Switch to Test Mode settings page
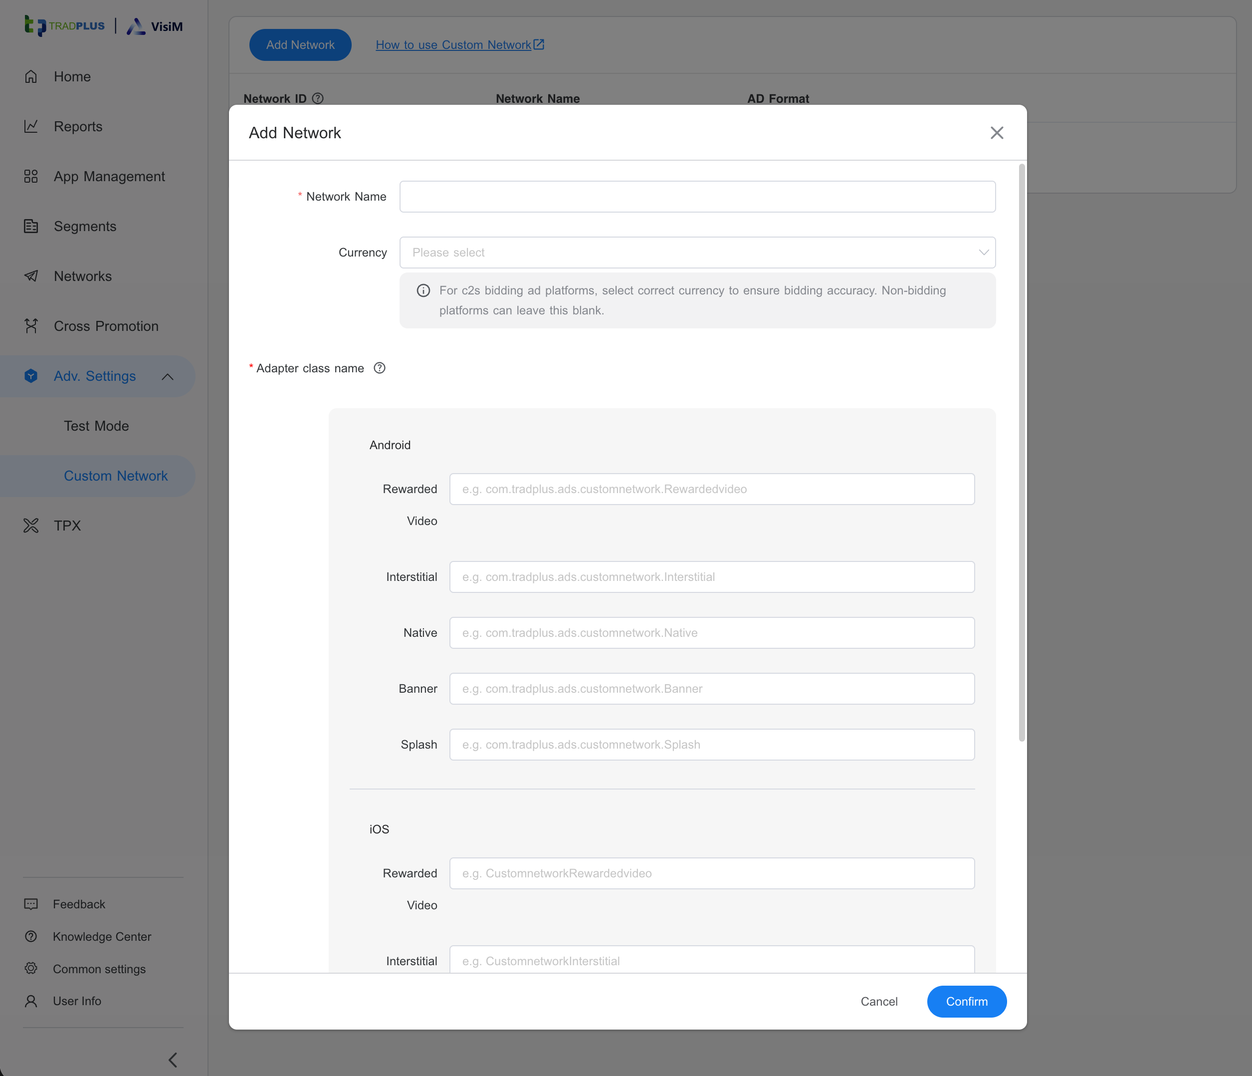The width and height of the screenshot is (1252, 1076). (96, 426)
